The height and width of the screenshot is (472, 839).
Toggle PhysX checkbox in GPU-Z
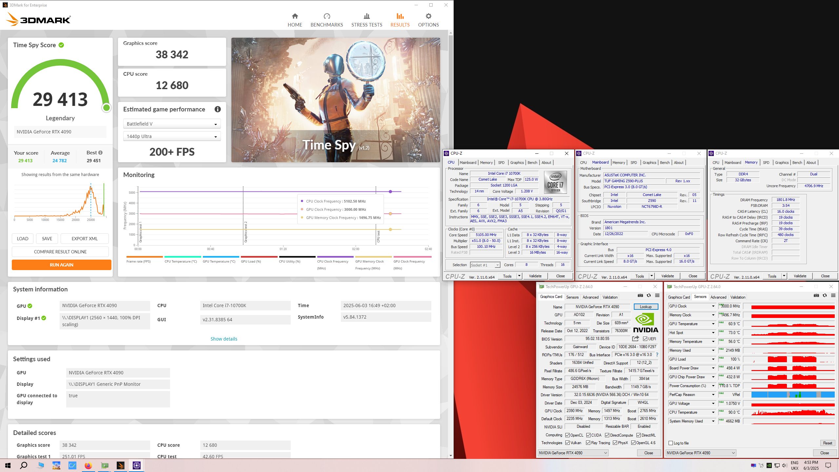pos(615,443)
